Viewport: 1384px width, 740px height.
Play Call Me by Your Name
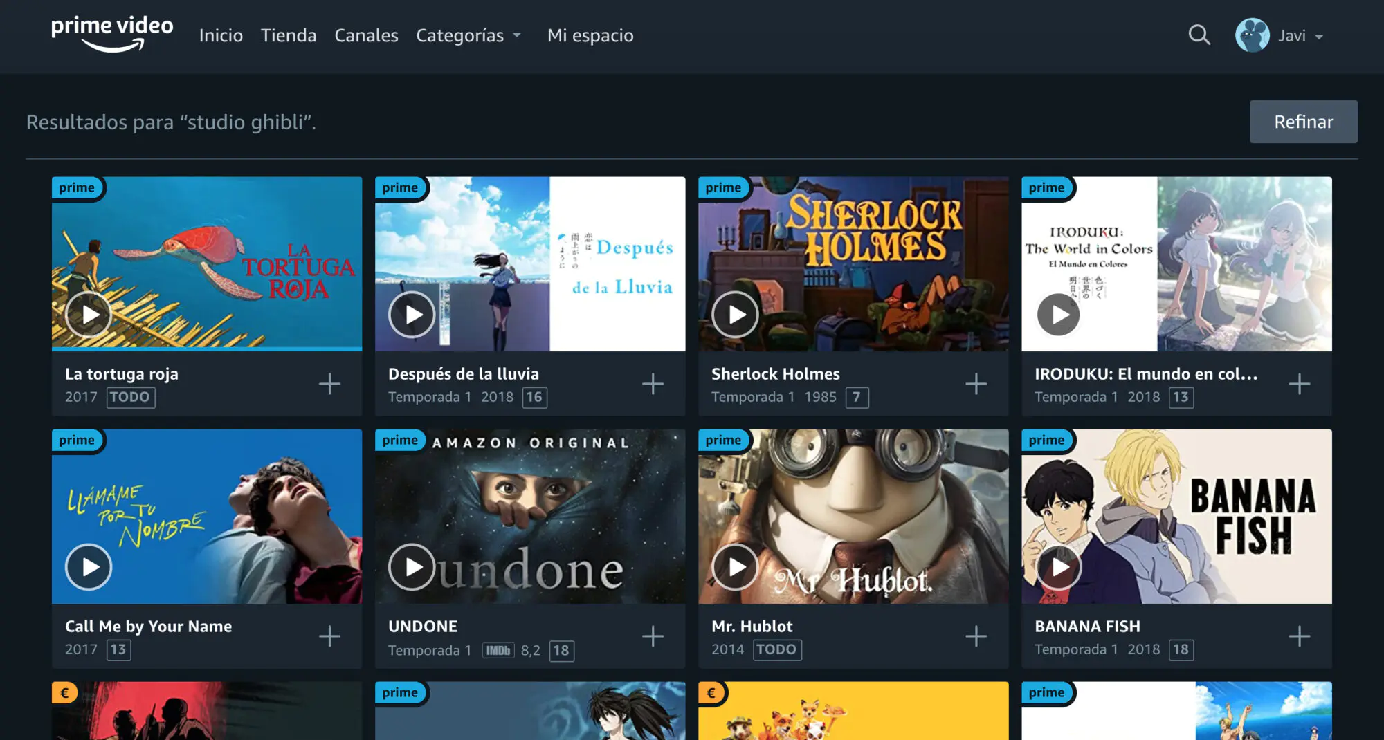coord(89,567)
